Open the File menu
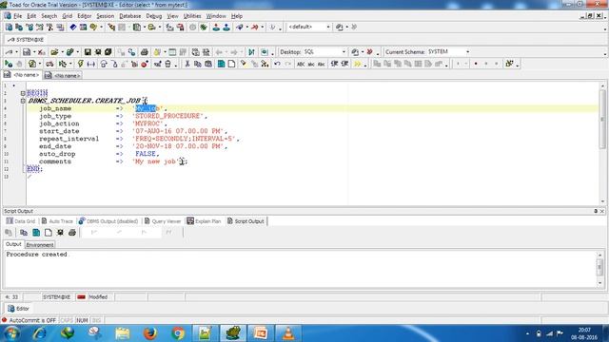This screenshot has width=609, height=342. pyautogui.click(x=17, y=16)
